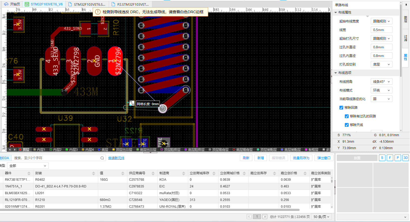Open the 打孔后切到 dropdown
Image resolution: width=410 pixels, height=222 pixels.
click(x=381, y=64)
